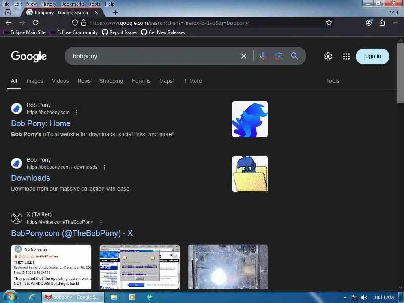Click the X (Twitter) logo icon

coord(17,218)
